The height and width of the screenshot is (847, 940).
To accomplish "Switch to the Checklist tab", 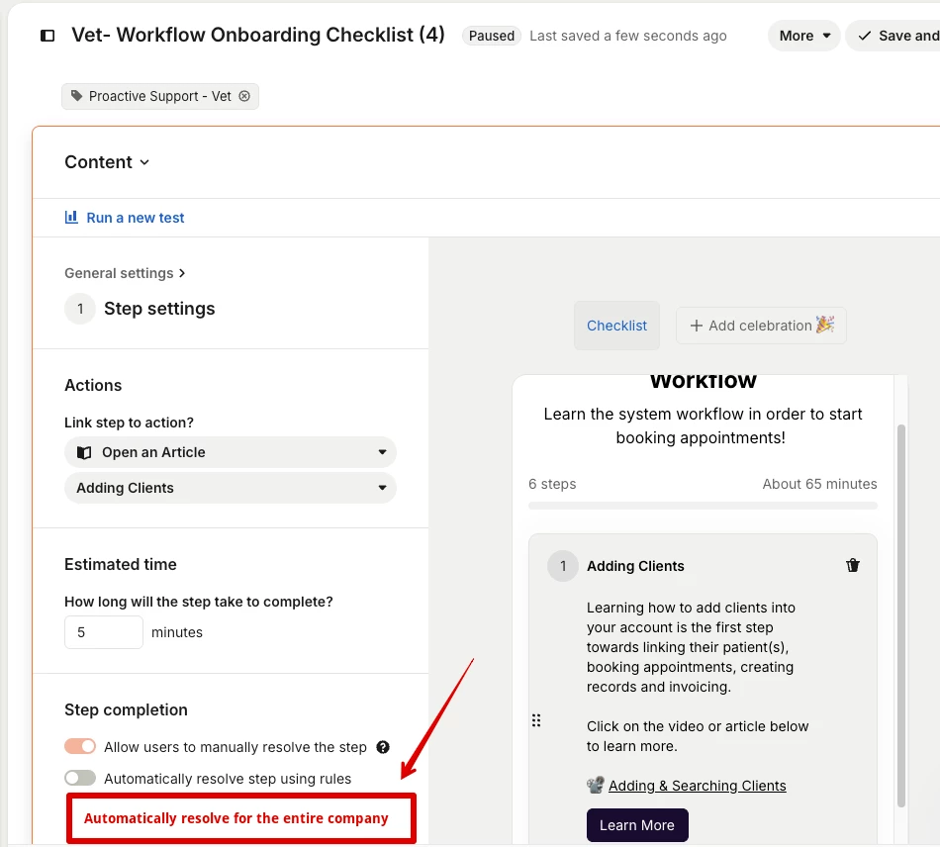I will pos(616,326).
